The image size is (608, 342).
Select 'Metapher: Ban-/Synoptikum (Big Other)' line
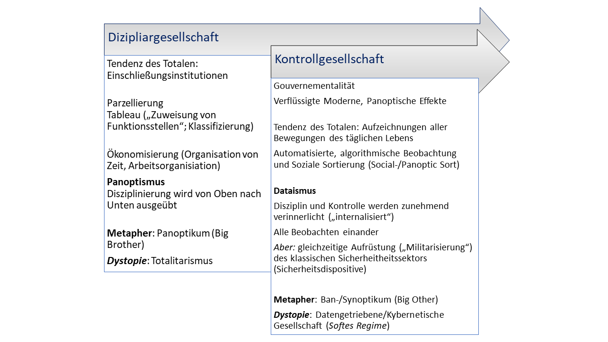[x=355, y=300]
